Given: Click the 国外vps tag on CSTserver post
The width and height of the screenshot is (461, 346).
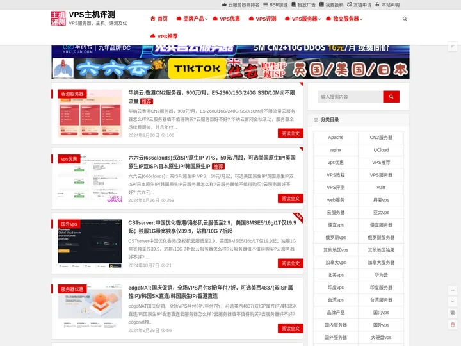Looking at the screenshot, I should tap(69, 224).
